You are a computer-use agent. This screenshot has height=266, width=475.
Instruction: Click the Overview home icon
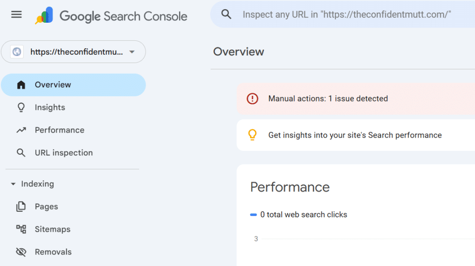point(21,85)
